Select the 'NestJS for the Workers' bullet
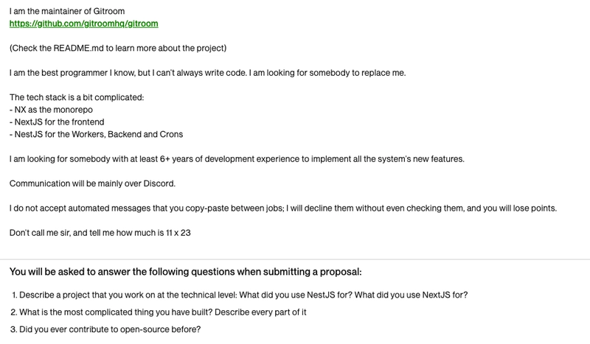This screenshot has width=590, height=344. point(97,135)
